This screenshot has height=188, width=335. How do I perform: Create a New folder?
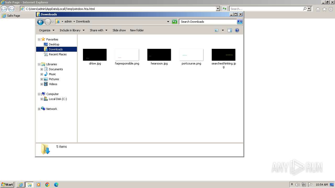pyautogui.click(x=137, y=30)
